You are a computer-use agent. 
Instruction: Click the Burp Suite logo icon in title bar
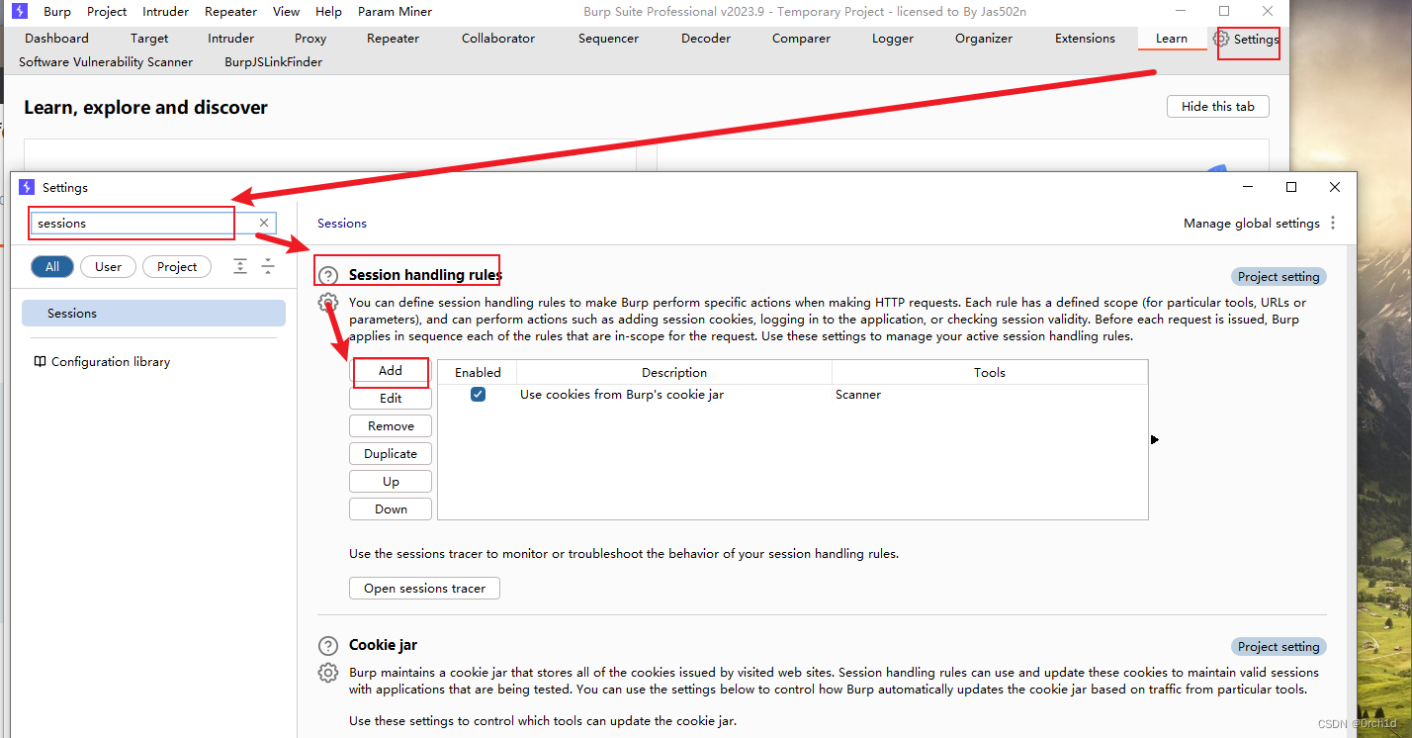pyautogui.click(x=19, y=11)
